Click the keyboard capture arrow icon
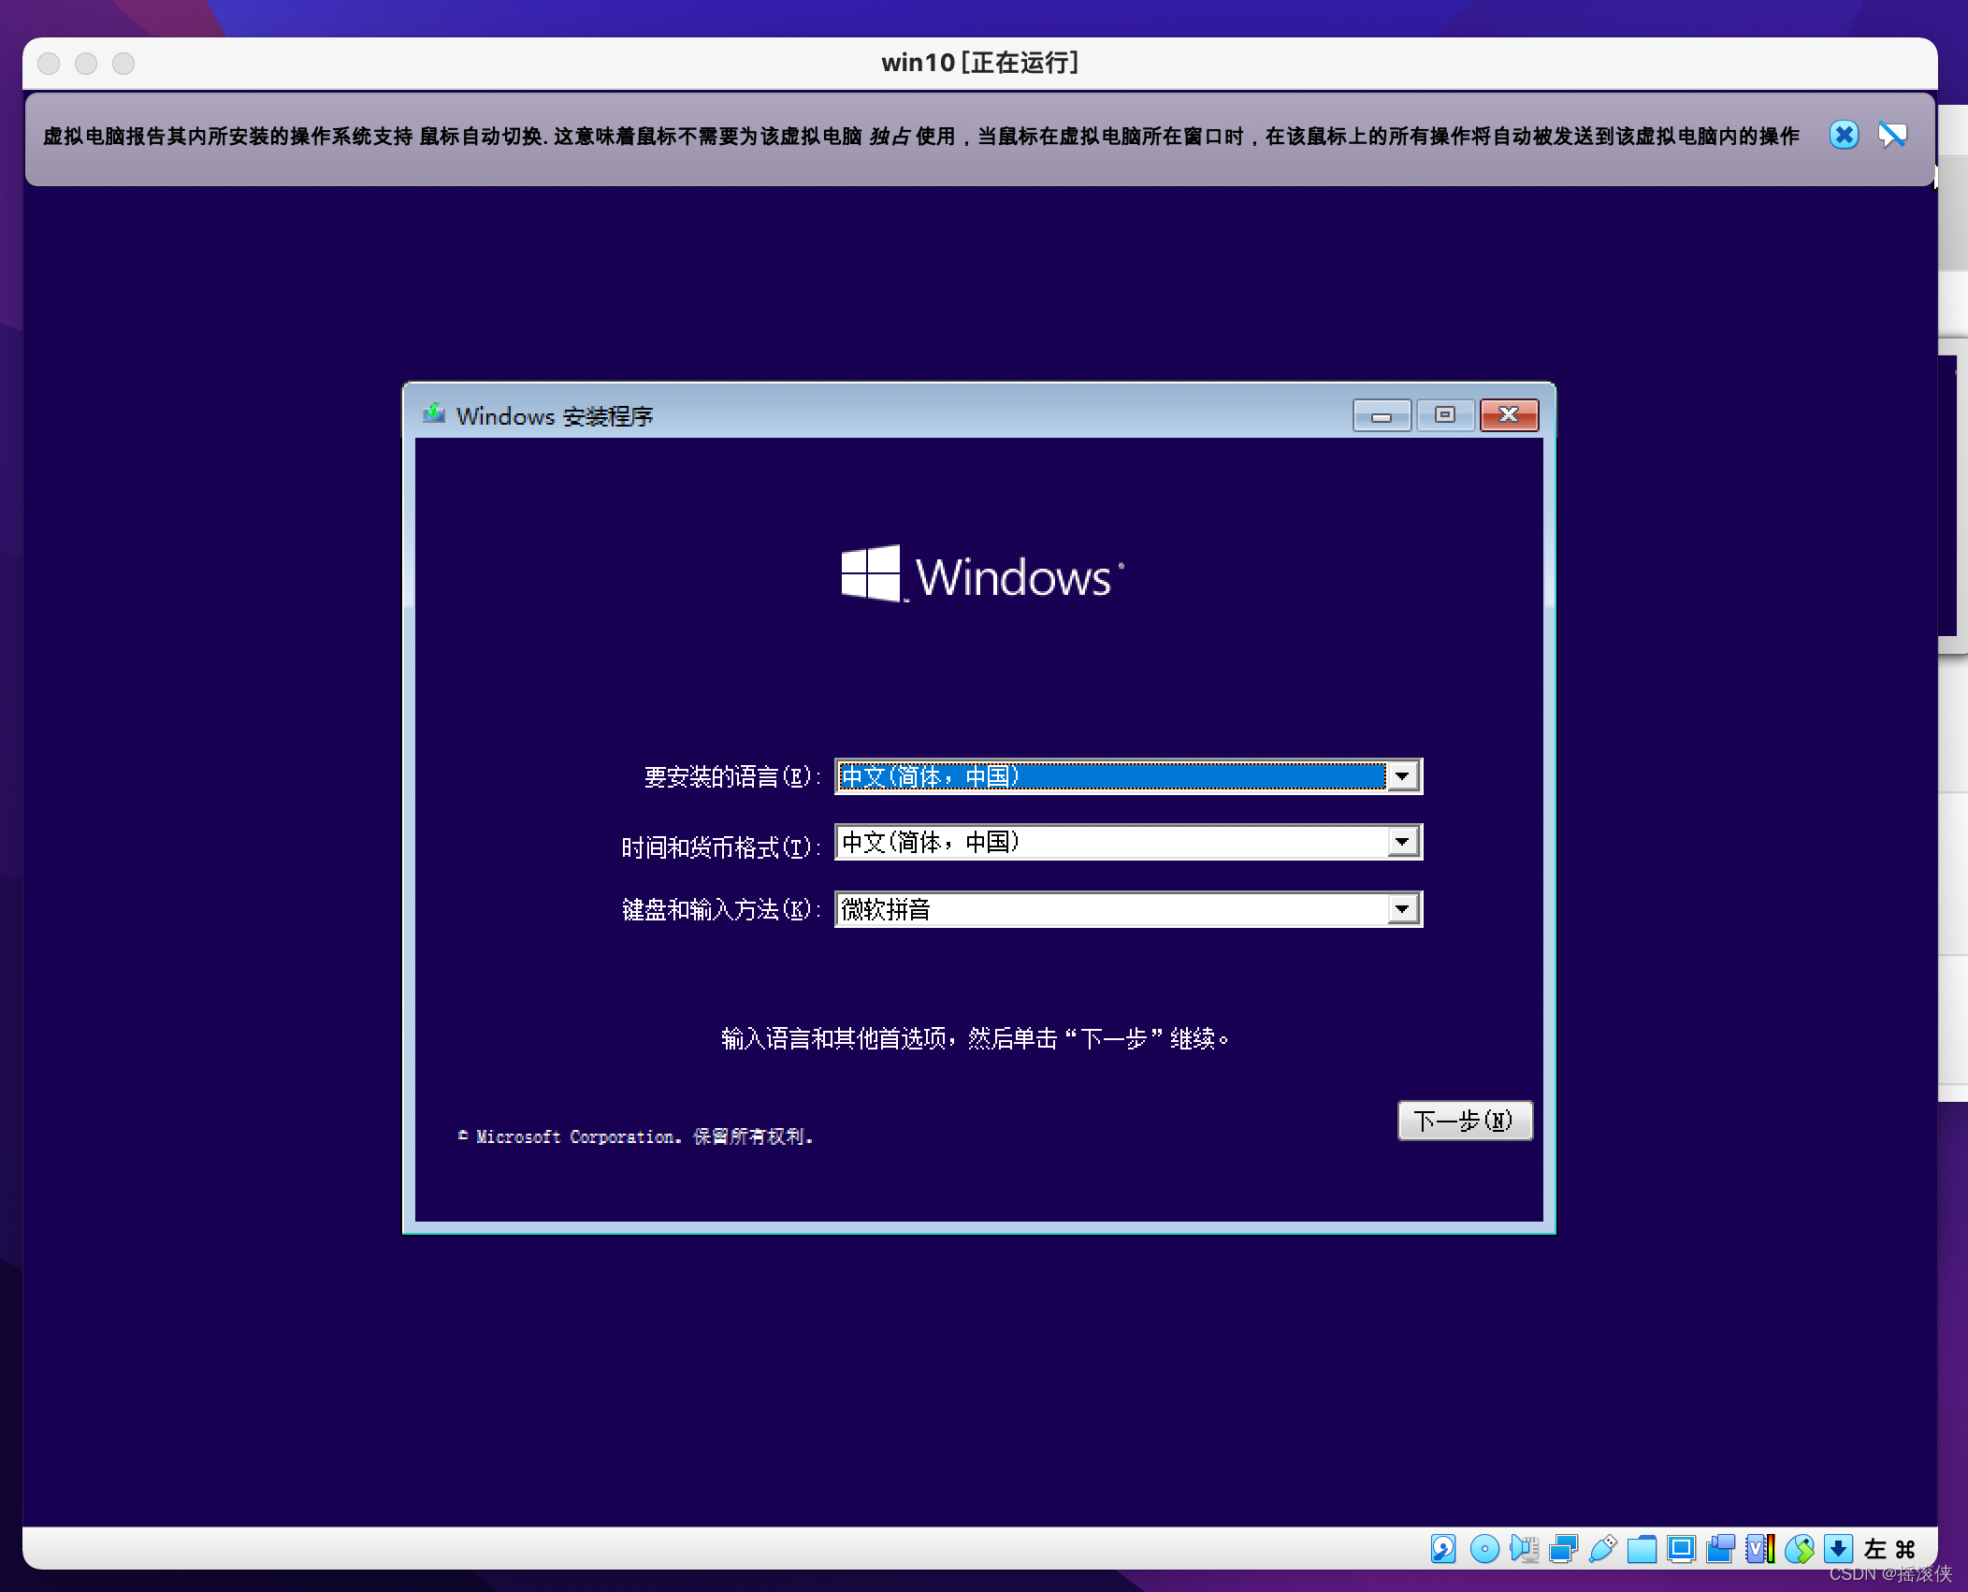This screenshot has width=1968, height=1592. coord(1838,1549)
